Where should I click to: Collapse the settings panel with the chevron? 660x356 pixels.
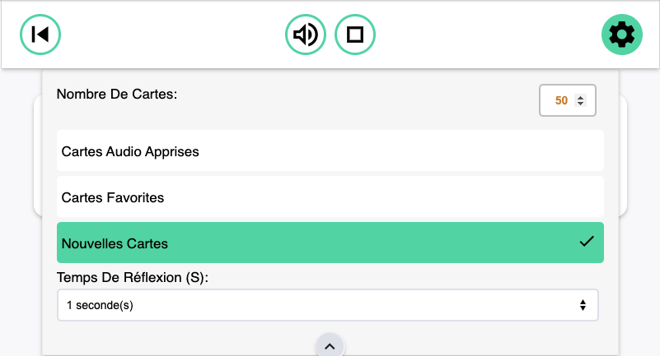330,346
